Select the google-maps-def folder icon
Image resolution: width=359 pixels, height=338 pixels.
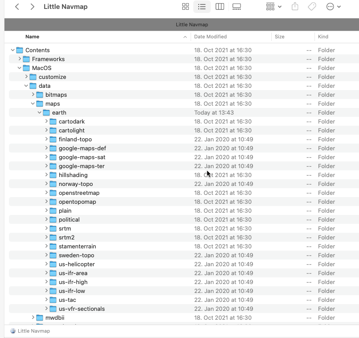point(53,148)
